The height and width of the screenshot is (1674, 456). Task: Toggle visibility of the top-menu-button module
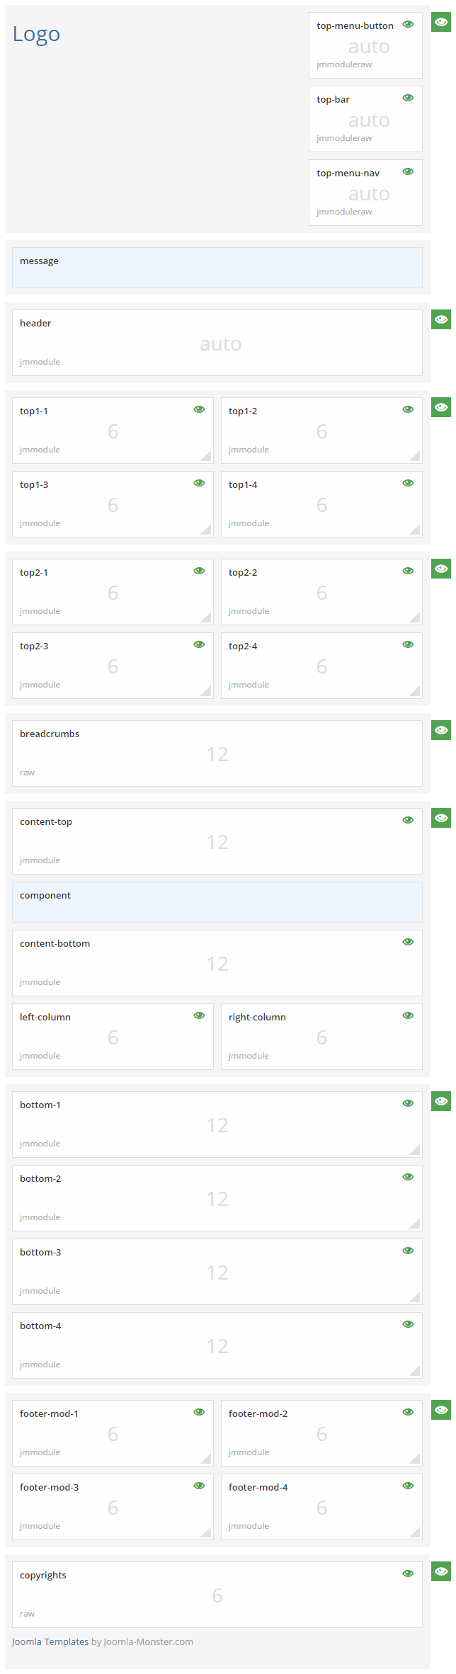coord(408,23)
